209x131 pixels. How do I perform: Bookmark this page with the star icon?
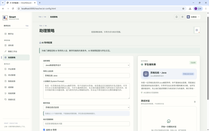tap(183, 9)
